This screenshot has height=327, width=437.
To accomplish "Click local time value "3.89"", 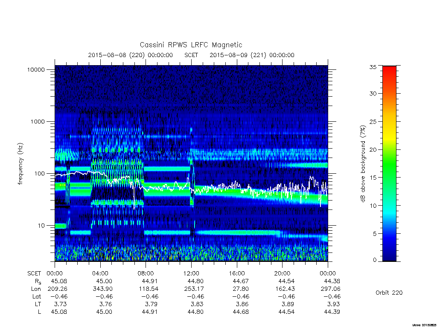I will tap(288, 304).
